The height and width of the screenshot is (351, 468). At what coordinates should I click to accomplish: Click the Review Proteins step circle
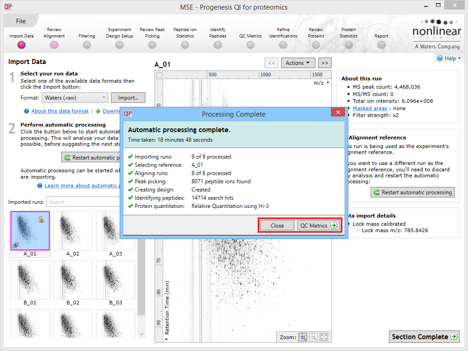[x=316, y=45]
